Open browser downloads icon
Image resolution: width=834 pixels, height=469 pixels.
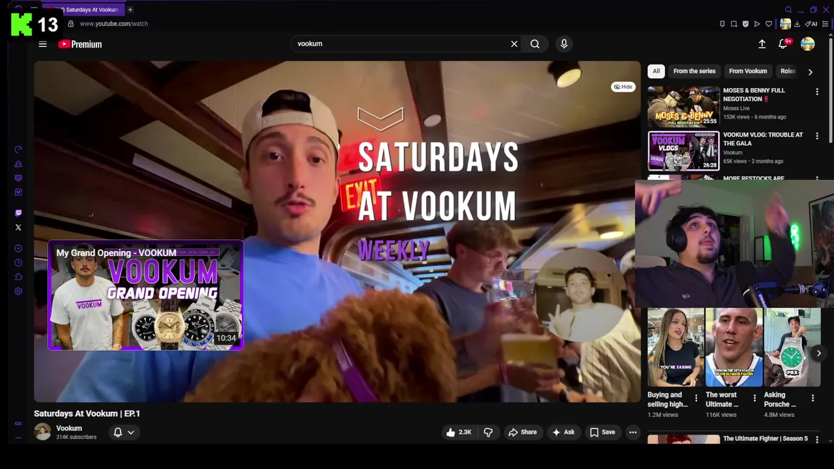[797, 24]
